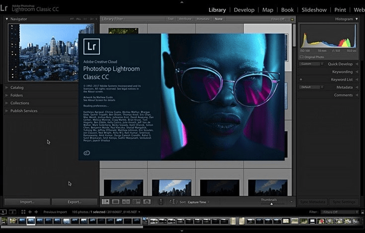Go back using the filmstrip left arrow
This screenshot has height=233, width=365.
31,212
